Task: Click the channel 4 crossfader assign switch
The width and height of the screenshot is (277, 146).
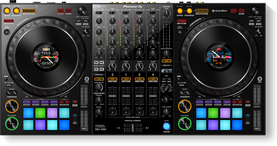Action: click(153, 112)
